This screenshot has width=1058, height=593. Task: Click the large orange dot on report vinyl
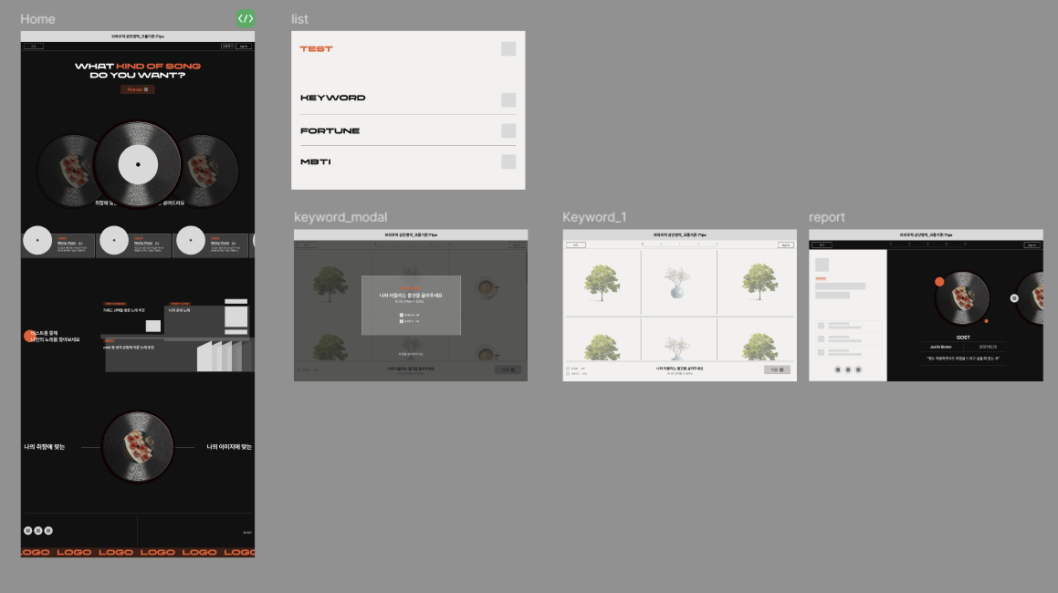939,282
